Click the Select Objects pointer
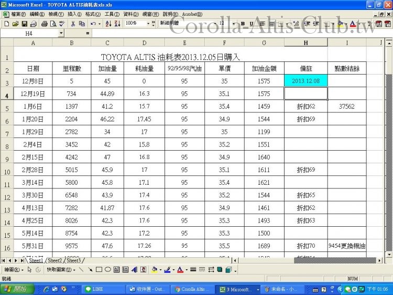This screenshot has height=295, width=393. [x=29, y=270]
